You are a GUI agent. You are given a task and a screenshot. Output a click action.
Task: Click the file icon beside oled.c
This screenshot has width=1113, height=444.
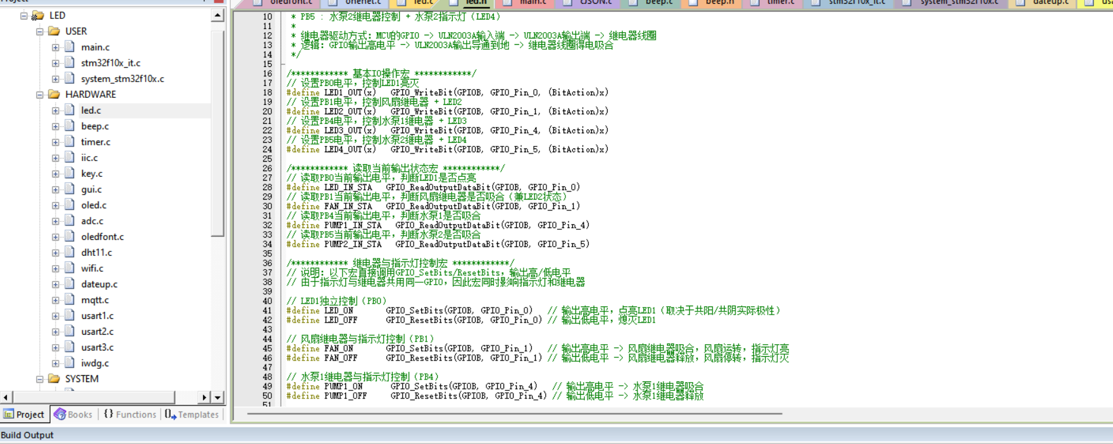pos(70,205)
